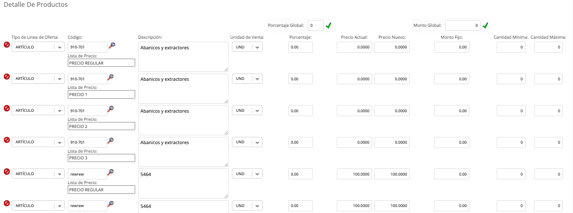Select Lista de Precio field showing PRECIO 2
573x213 pixels.
point(101,126)
